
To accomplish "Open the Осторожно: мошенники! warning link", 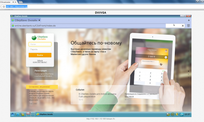I will coord(39,87).
